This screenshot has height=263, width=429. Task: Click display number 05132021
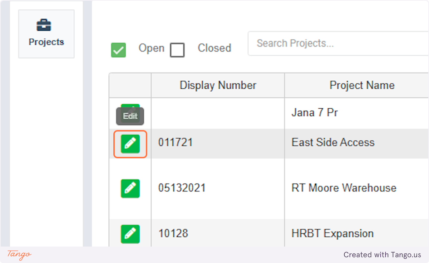pyautogui.click(x=182, y=188)
